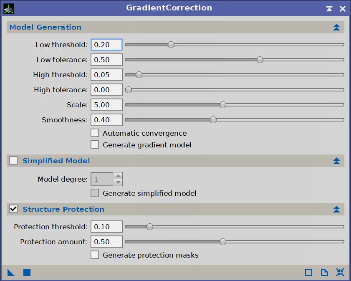The image size is (351, 281).
Task: Enable Automatic convergence
Action: click(x=95, y=133)
